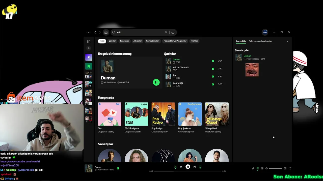
Task: Go back with the left arrow
Action: pyautogui.click(x=95, y=32)
